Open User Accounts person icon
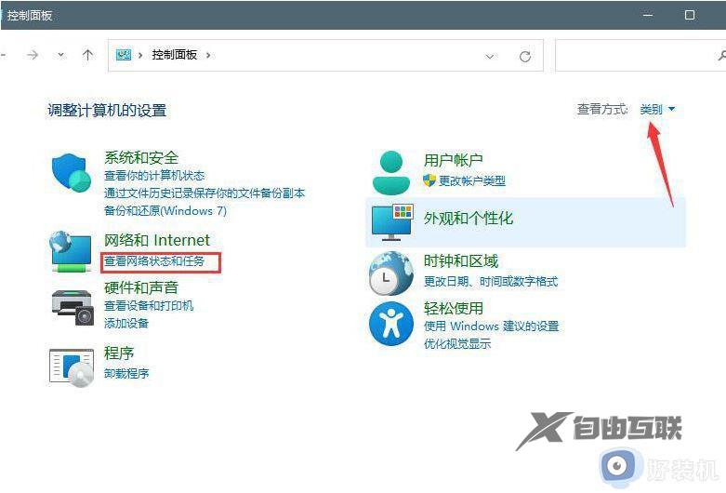 coord(391,172)
